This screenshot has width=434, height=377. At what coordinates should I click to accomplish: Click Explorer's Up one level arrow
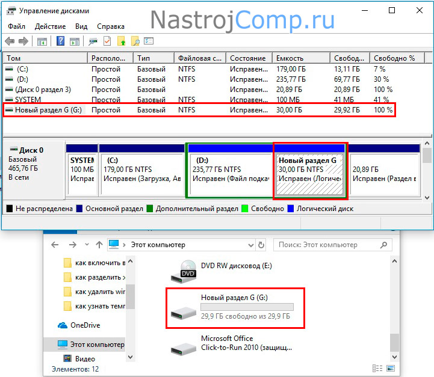point(99,245)
